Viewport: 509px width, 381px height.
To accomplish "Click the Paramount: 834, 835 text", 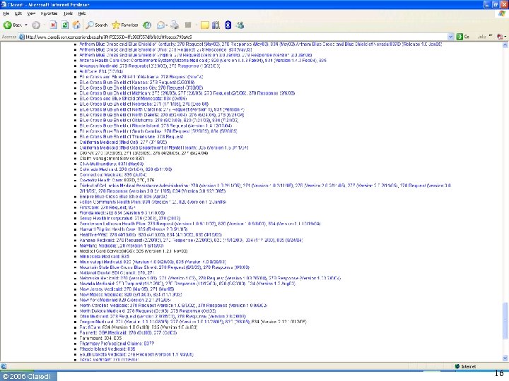I will point(100,338).
